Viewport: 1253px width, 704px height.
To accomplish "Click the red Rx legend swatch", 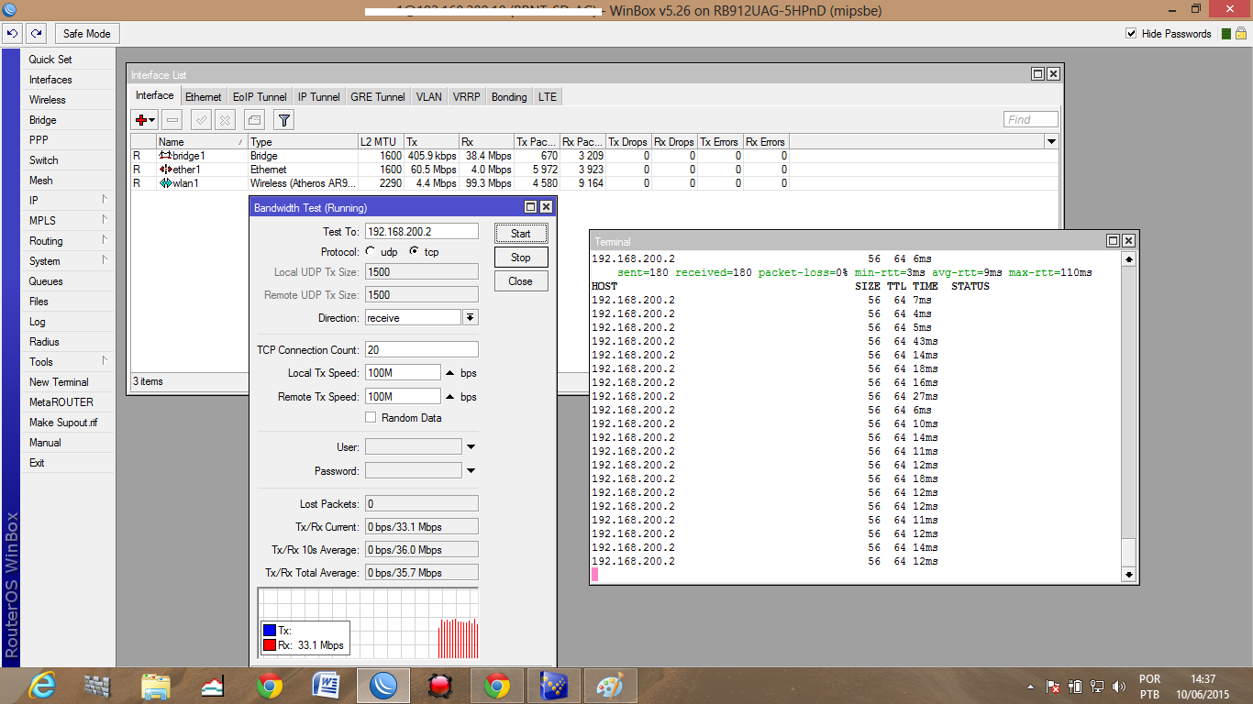I will pyautogui.click(x=270, y=645).
